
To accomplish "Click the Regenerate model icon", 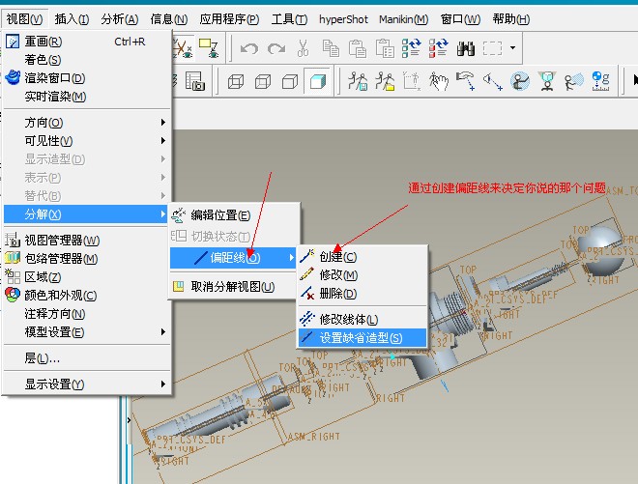I will (412, 48).
